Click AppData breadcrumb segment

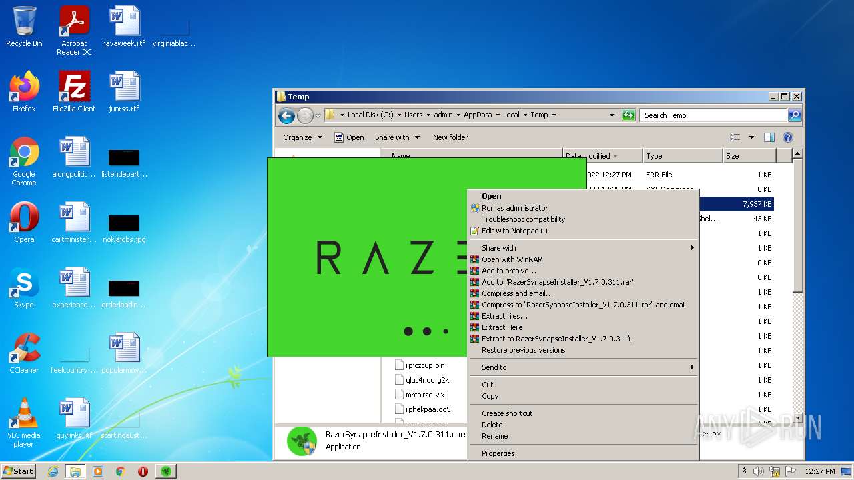pyautogui.click(x=478, y=115)
